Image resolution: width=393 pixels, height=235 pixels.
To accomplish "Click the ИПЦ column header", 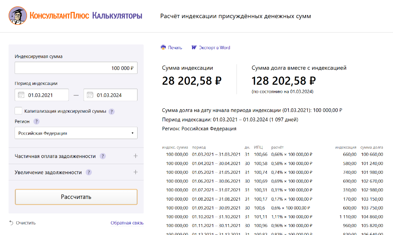I will (258, 147).
